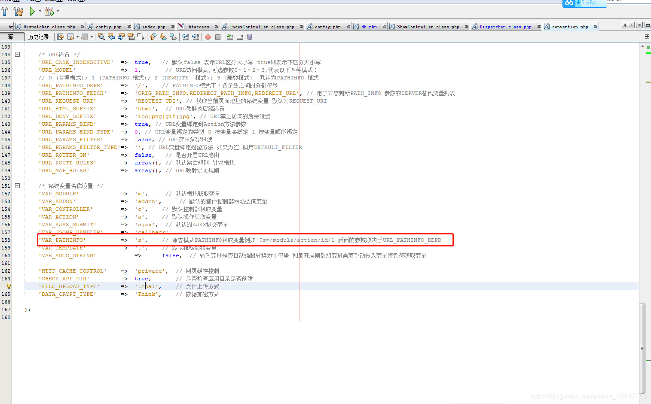Stop macro recording square icon
The height and width of the screenshot is (404, 651).
click(x=218, y=37)
